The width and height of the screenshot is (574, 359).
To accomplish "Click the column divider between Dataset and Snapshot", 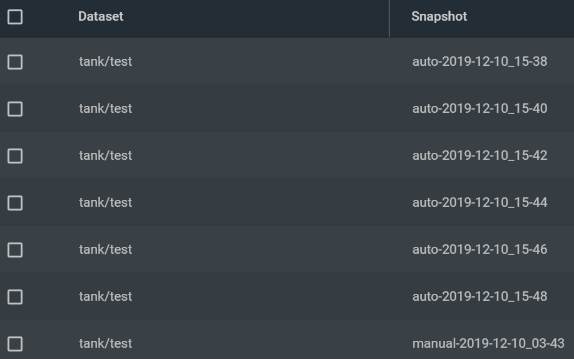I will click(x=389, y=18).
